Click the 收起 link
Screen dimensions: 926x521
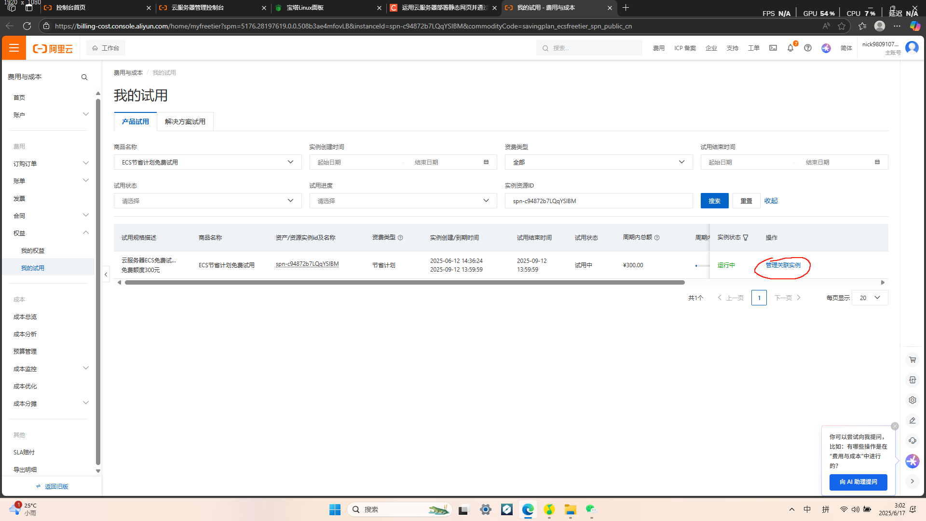point(771,201)
